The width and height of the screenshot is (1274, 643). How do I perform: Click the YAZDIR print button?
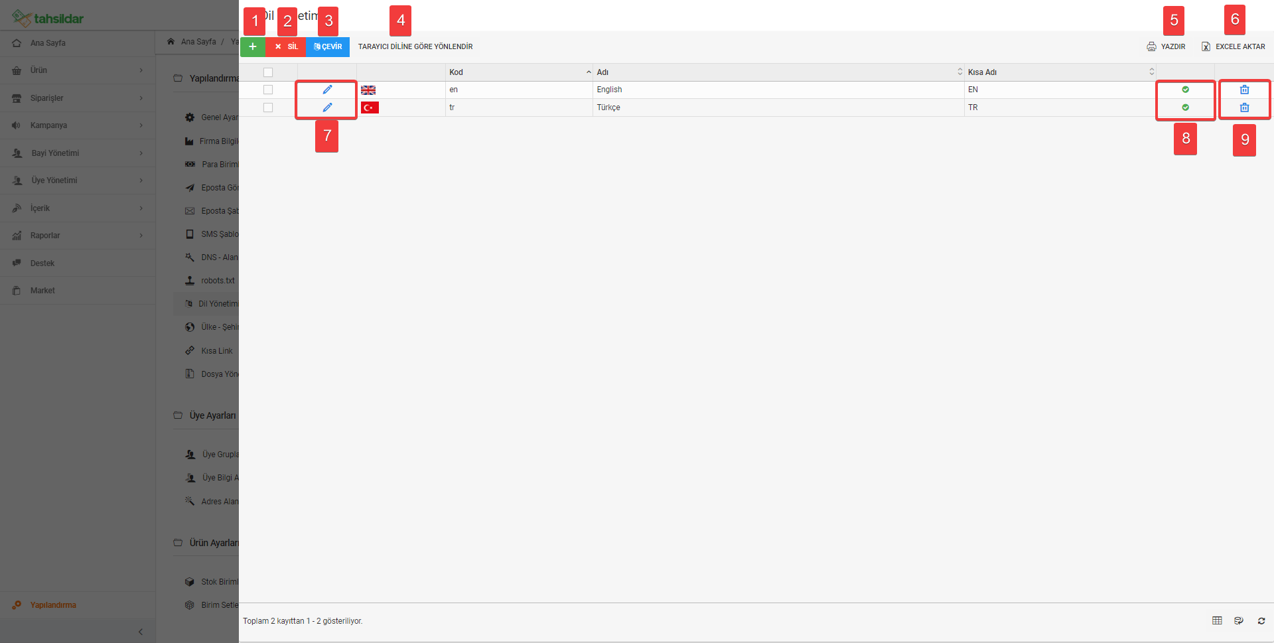pyautogui.click(x=1166, y=46)
